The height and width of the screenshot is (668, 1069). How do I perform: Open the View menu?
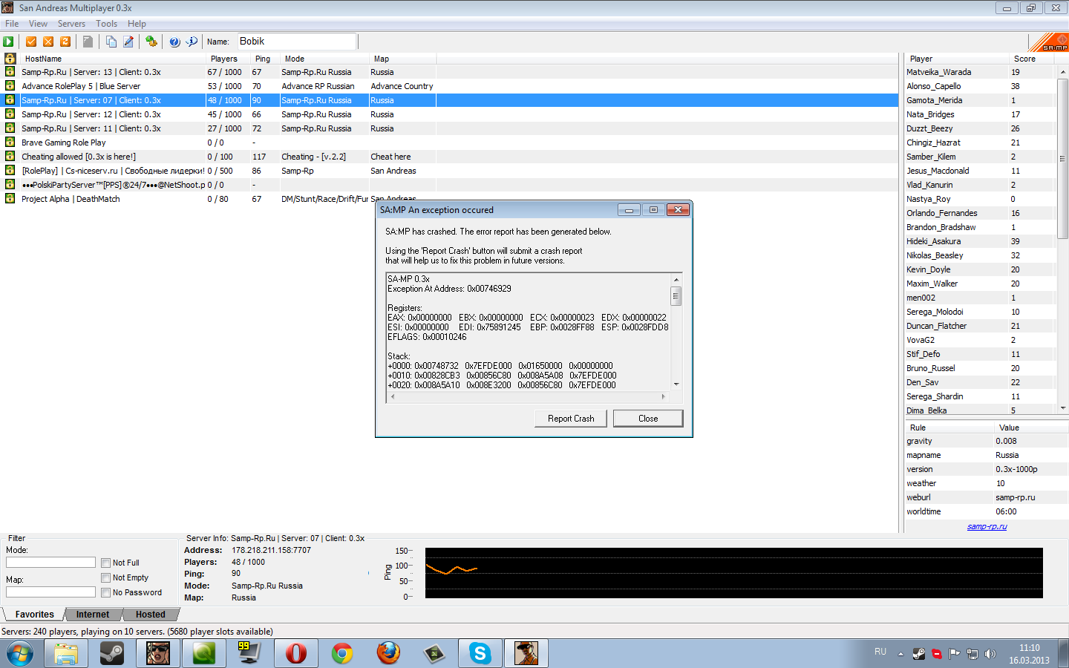(38, 24)
